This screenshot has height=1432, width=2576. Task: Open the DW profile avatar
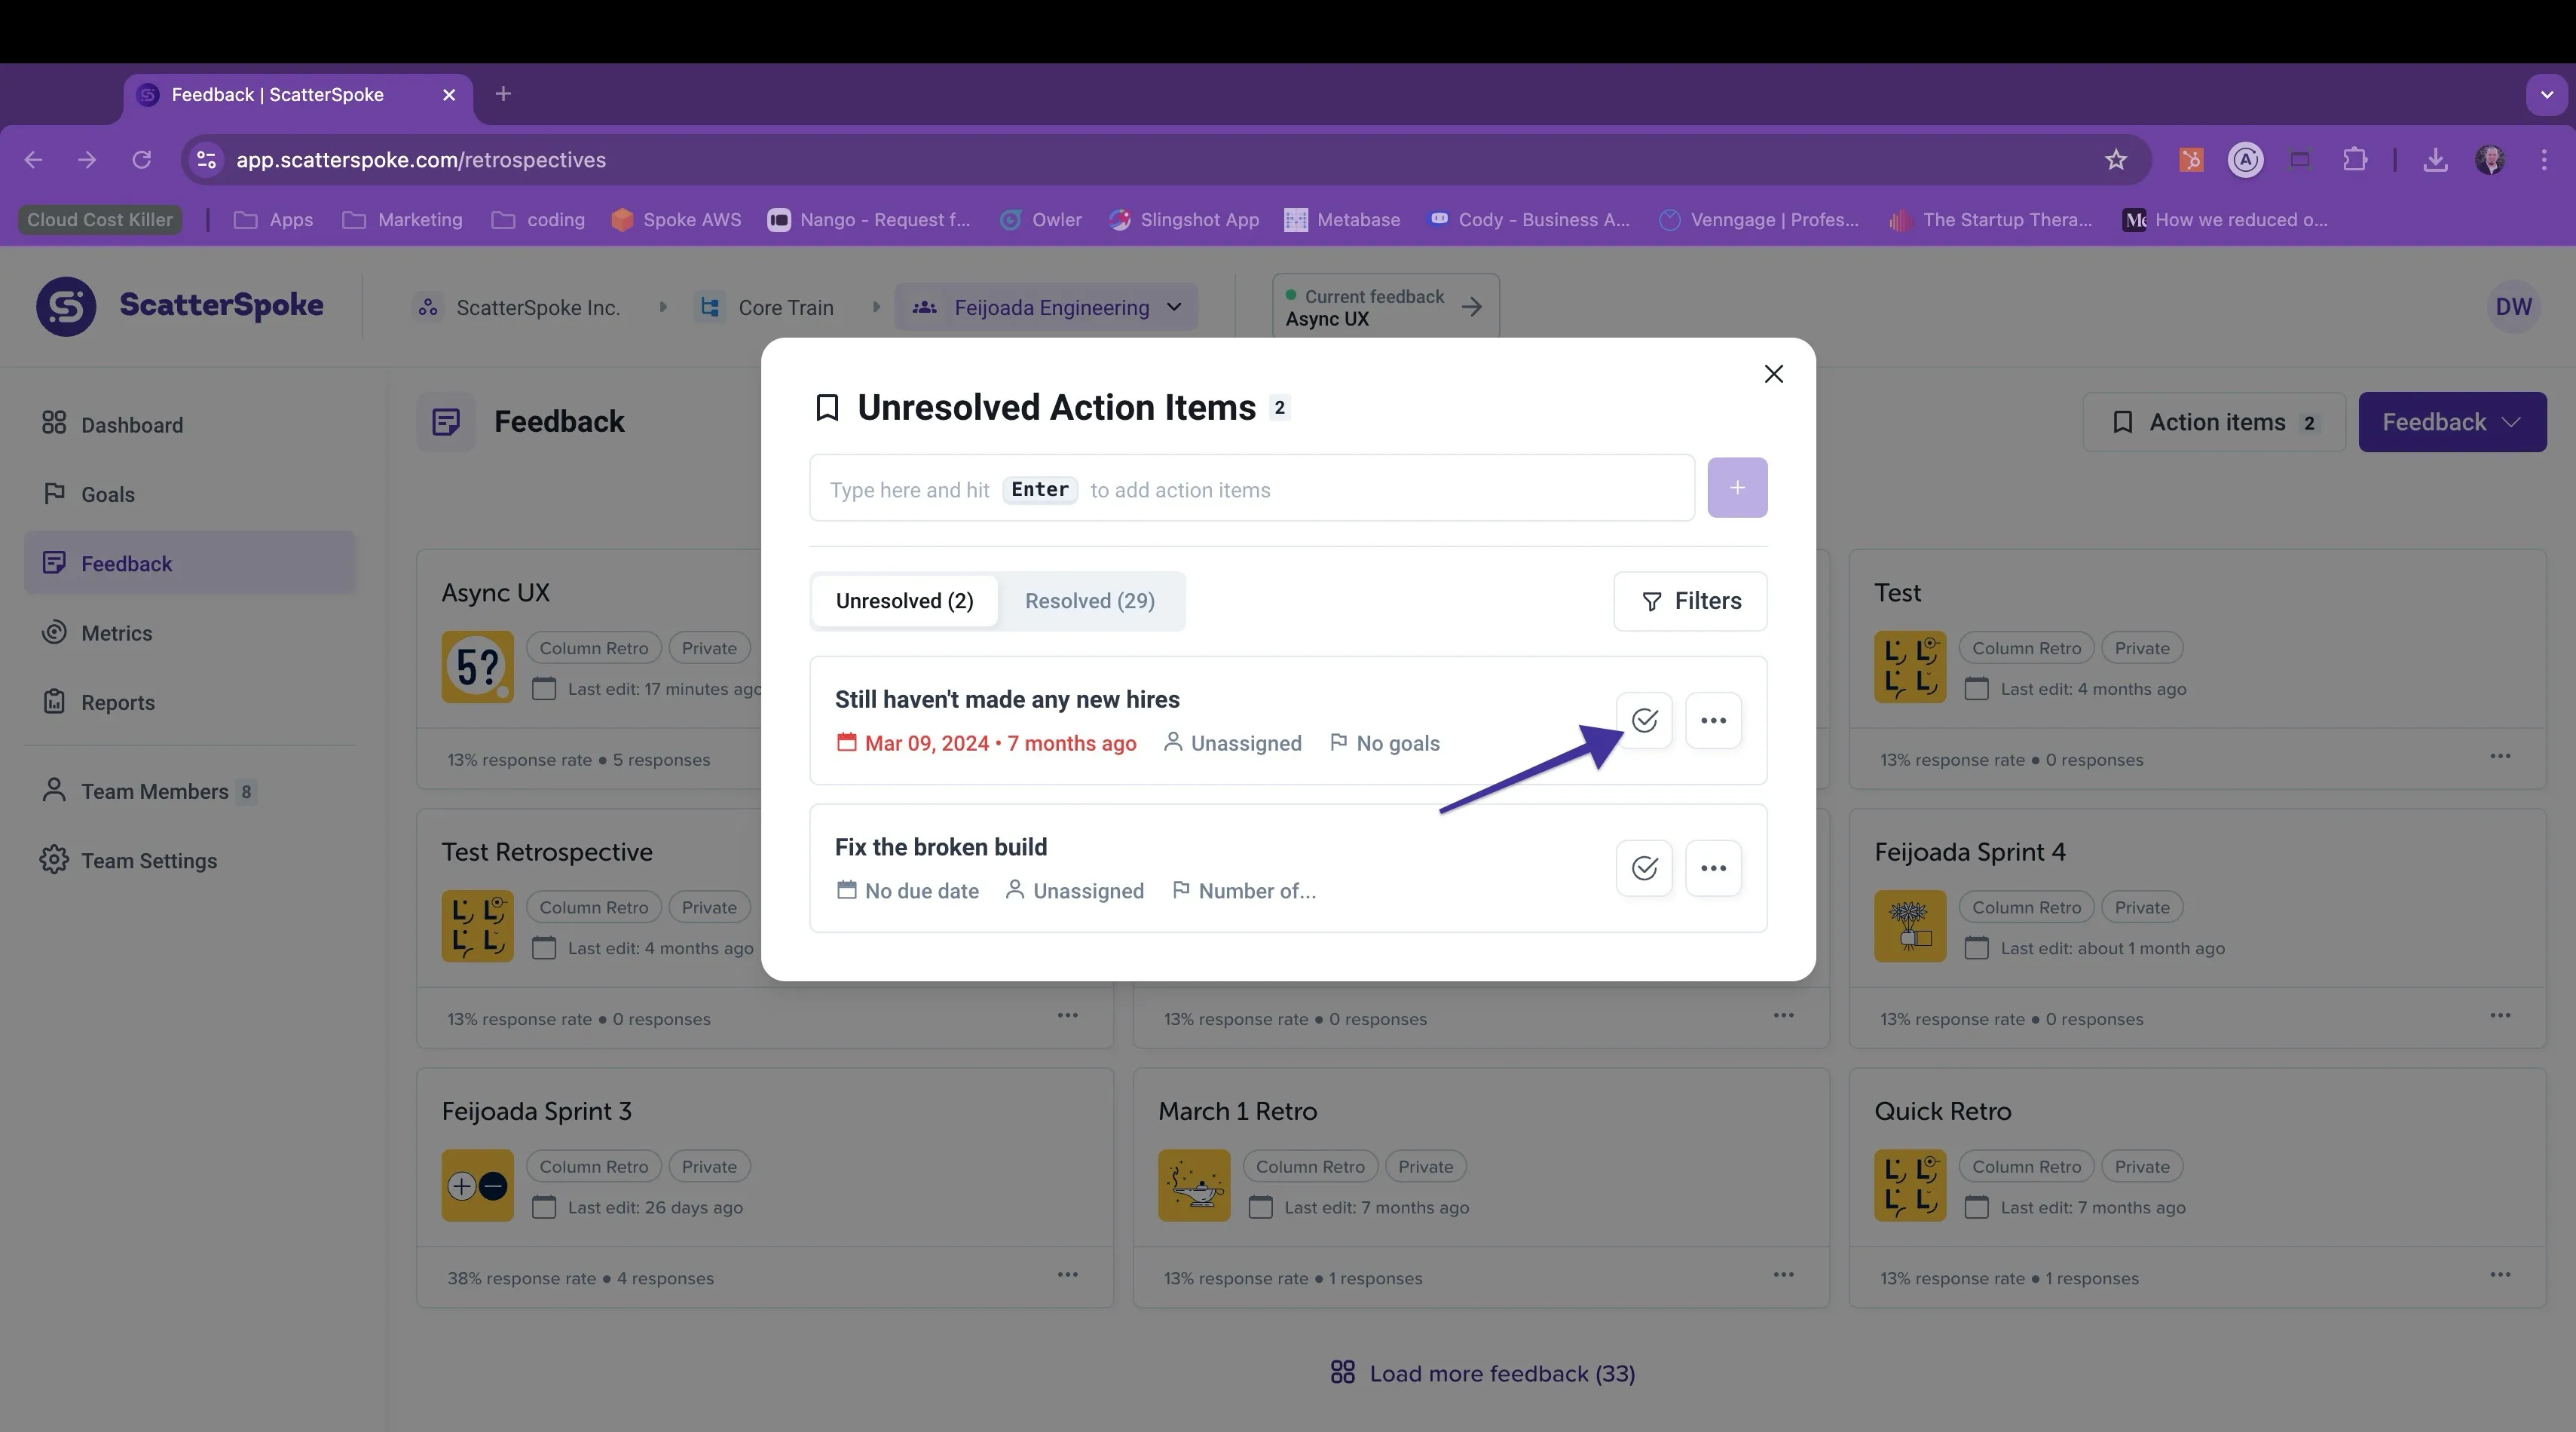(2514, 306)
